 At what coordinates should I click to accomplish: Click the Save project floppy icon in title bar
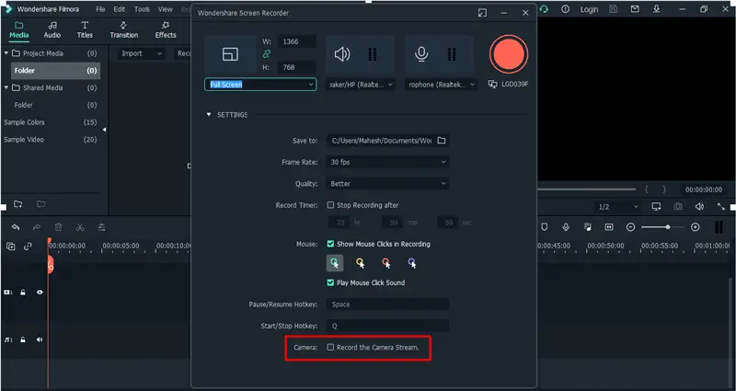[613, 9]
